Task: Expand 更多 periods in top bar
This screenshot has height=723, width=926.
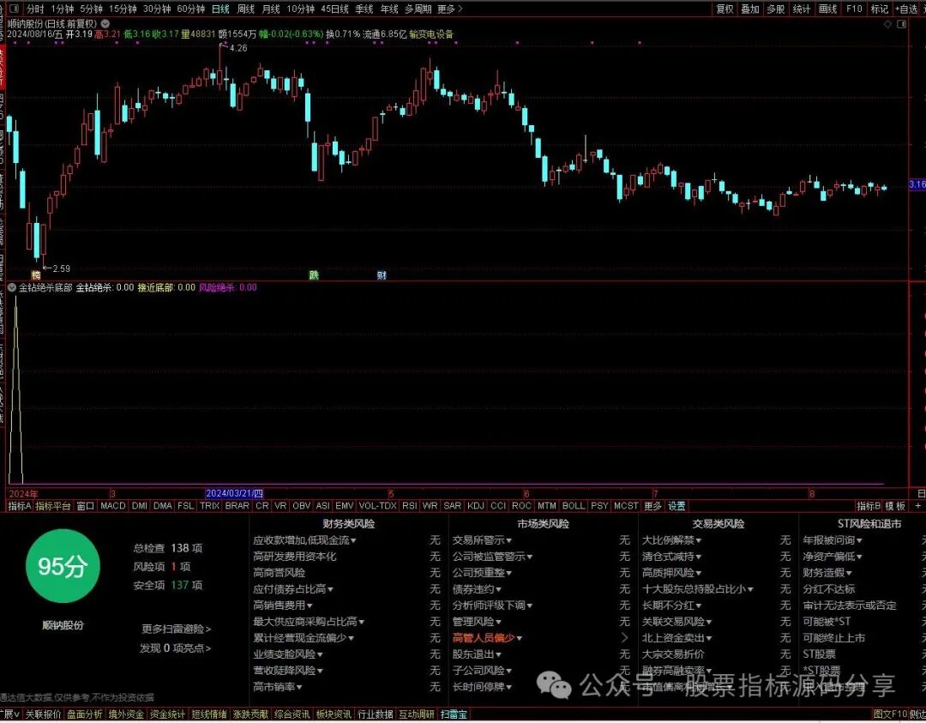Action: coord(450,9)
